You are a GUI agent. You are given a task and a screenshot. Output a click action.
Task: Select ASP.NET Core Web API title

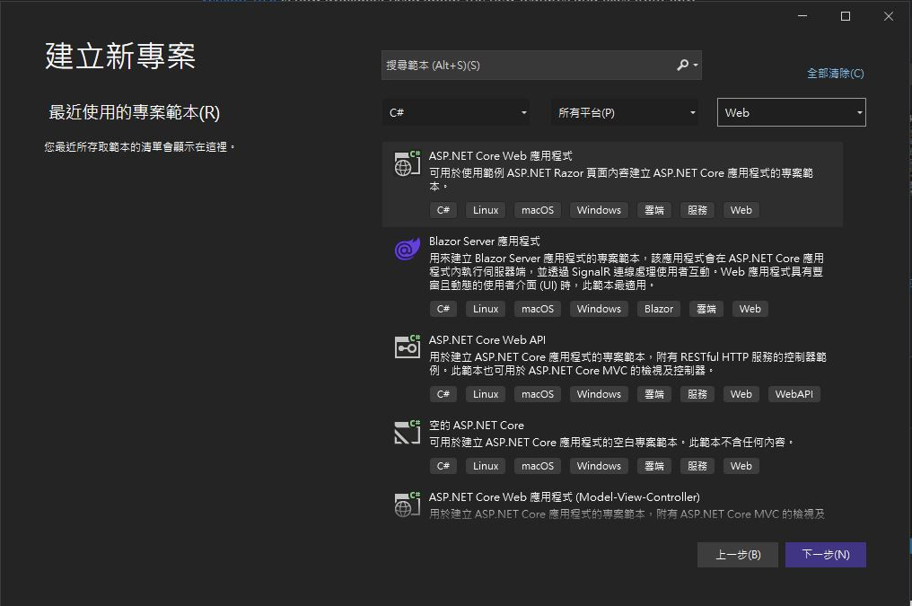coord(487,340)
